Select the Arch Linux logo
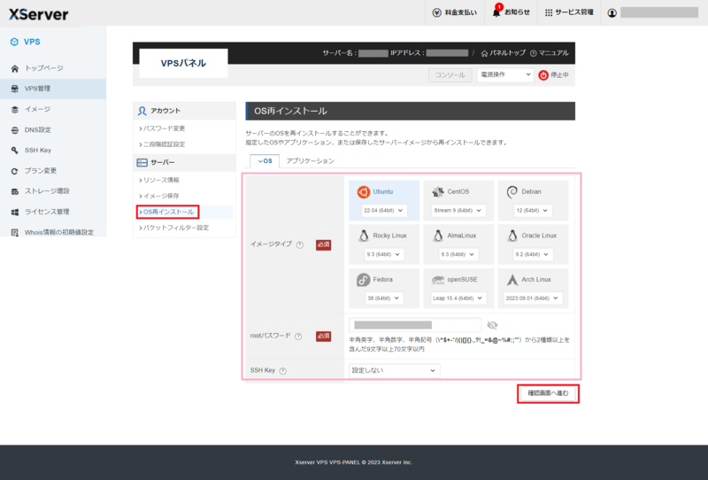This screenshot has width=708, height=480. point(512,280)
